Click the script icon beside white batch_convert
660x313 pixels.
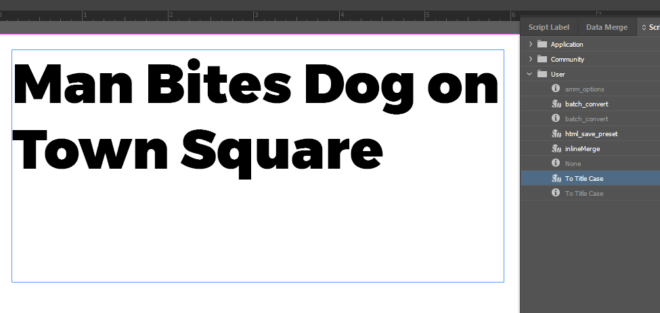(x=556, y=104)
